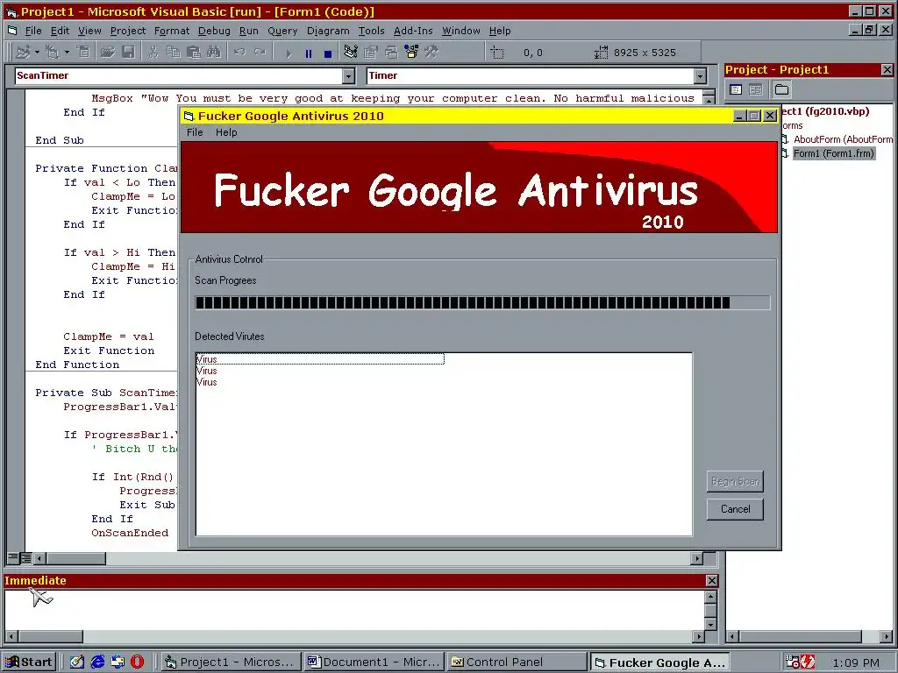Click the Windows Start button
Image resolution: width=898 pixels, height=673 pixels.
(29, 662)
